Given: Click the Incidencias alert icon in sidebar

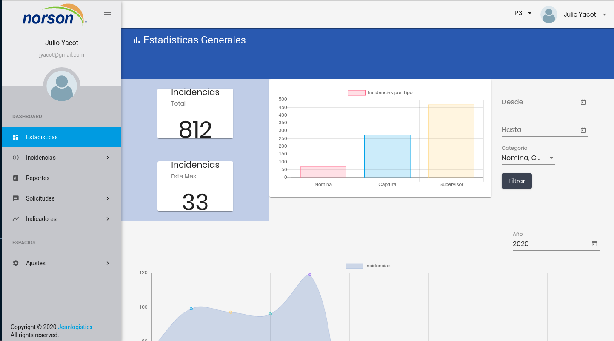Looking at the screenshot, I should pyautogui.click(x=16, y=158).
